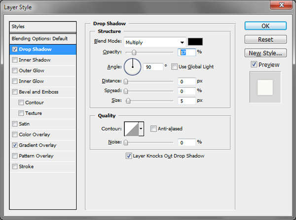Enable the Inner Shadow checkbox
This screenshot has width=296, height=220.
15,60
